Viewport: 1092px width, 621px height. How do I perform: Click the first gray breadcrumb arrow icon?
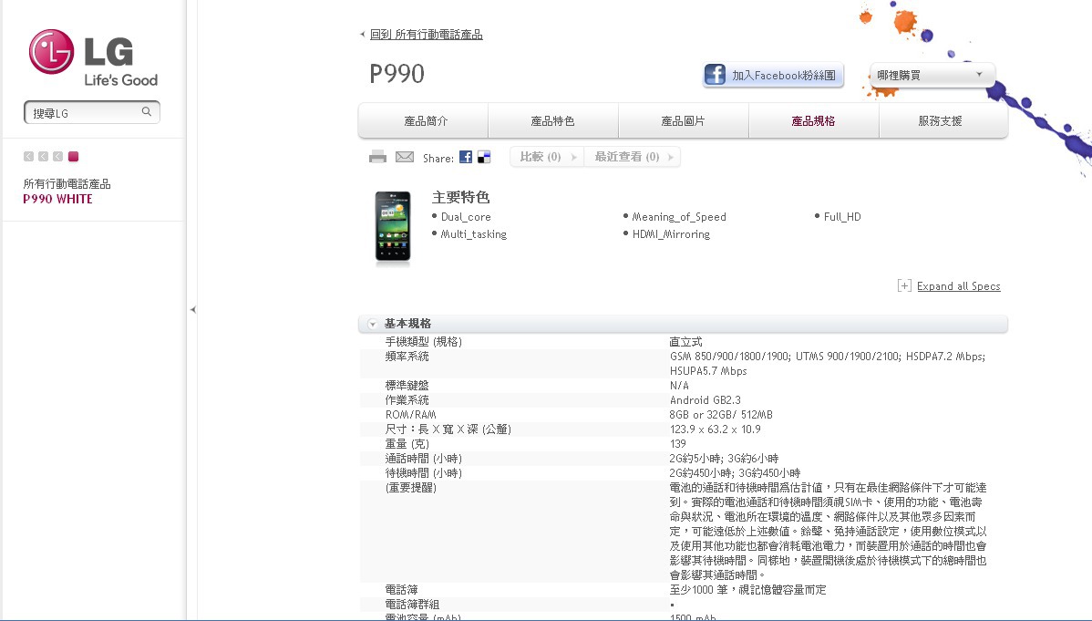[28, 157]
